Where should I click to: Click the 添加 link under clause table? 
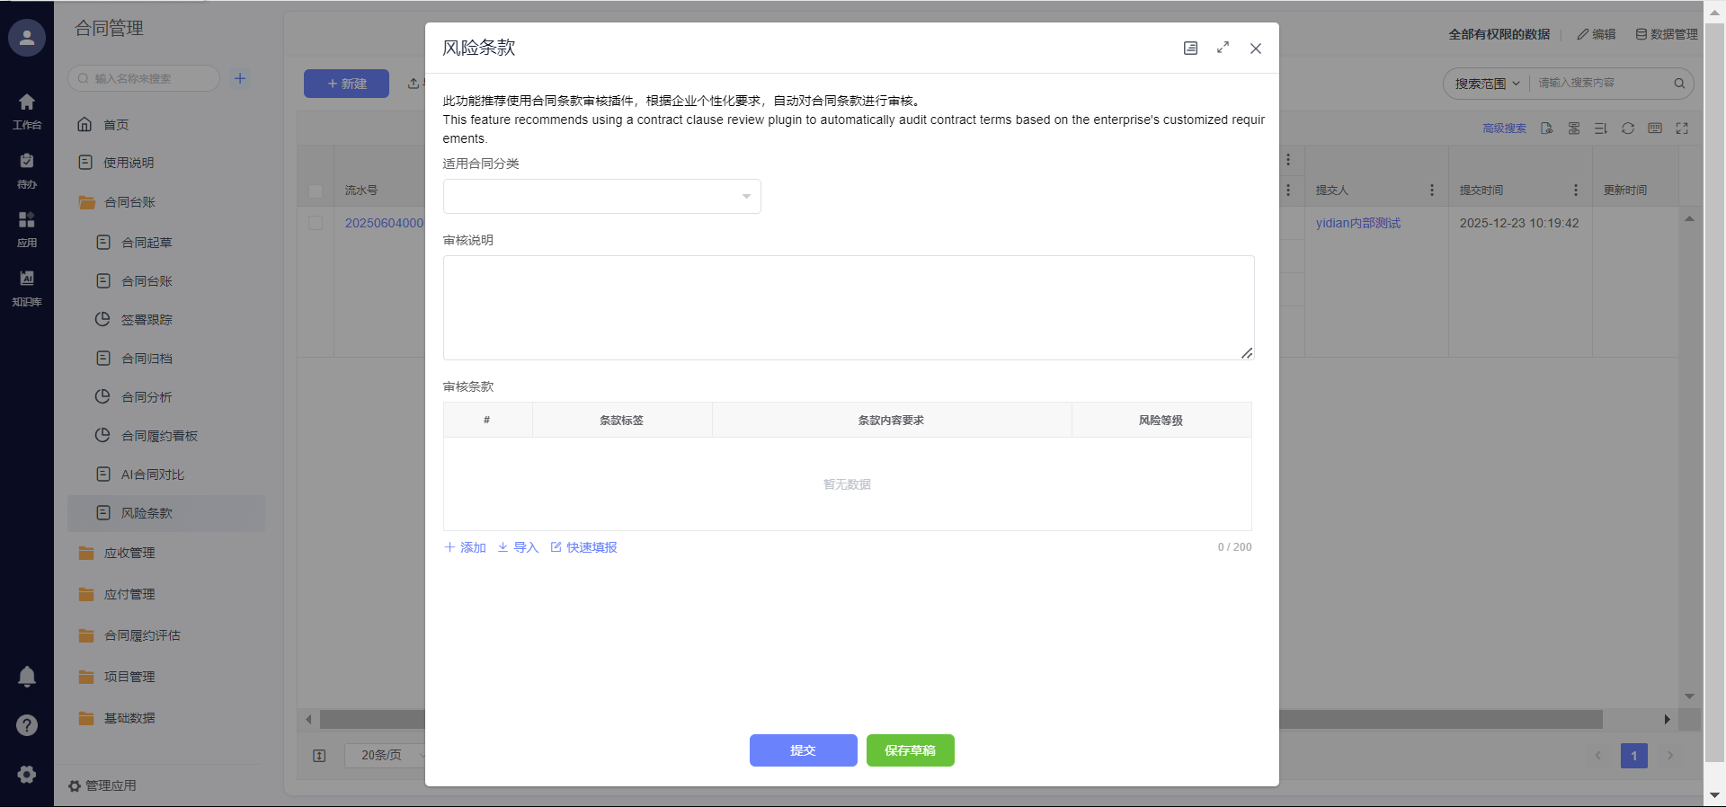click(x=465, y=547)
